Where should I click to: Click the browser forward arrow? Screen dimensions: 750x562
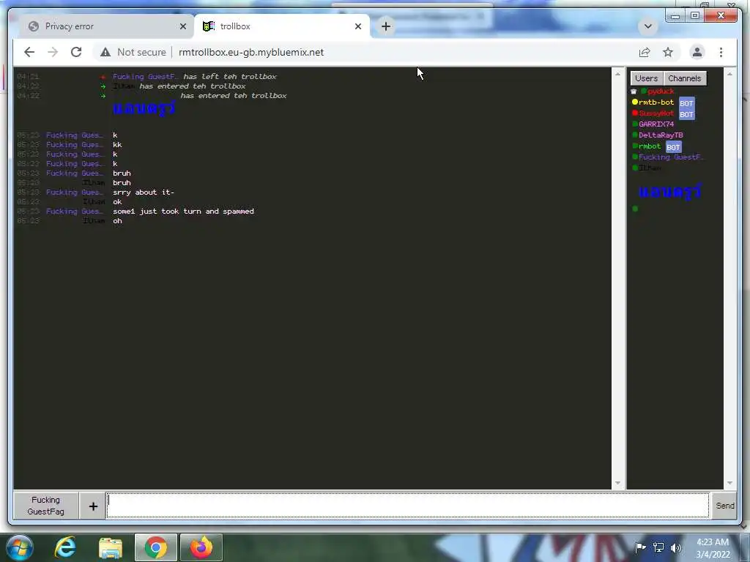tap(53, 52)
